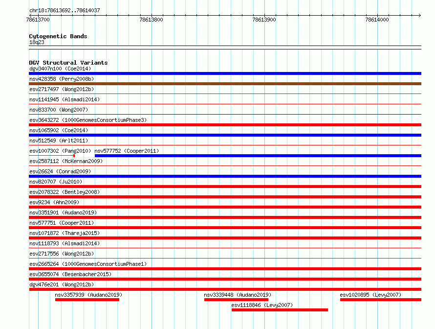
Task: Select the nsv577752 blue feature bar
Action: 258,156
